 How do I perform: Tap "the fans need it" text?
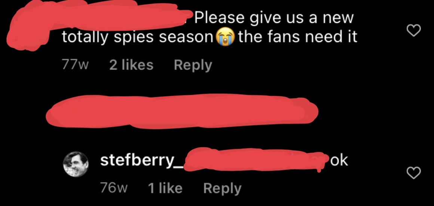(298, 37)
